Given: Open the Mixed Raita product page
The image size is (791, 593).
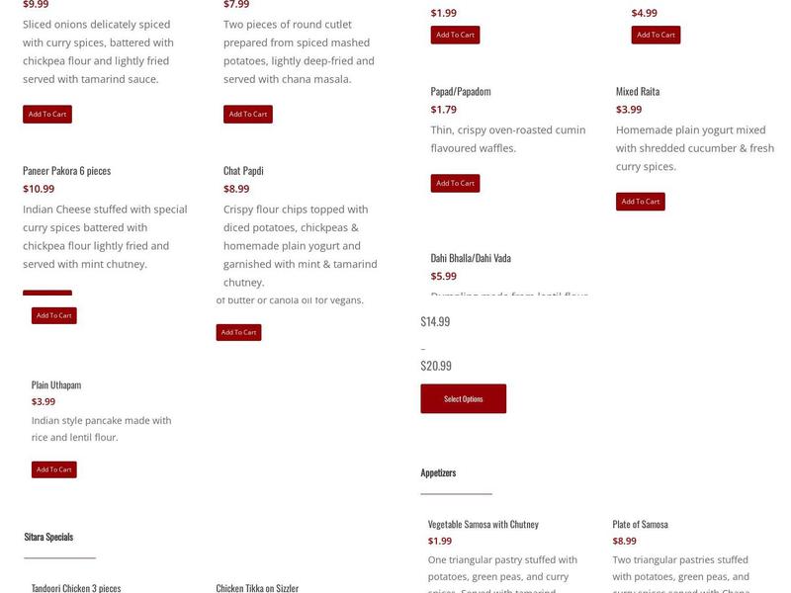Looking at the screenshot, I should tap(641, 89).
